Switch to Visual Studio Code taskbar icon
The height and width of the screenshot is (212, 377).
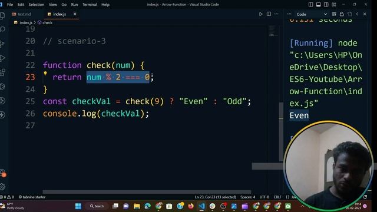201,206
